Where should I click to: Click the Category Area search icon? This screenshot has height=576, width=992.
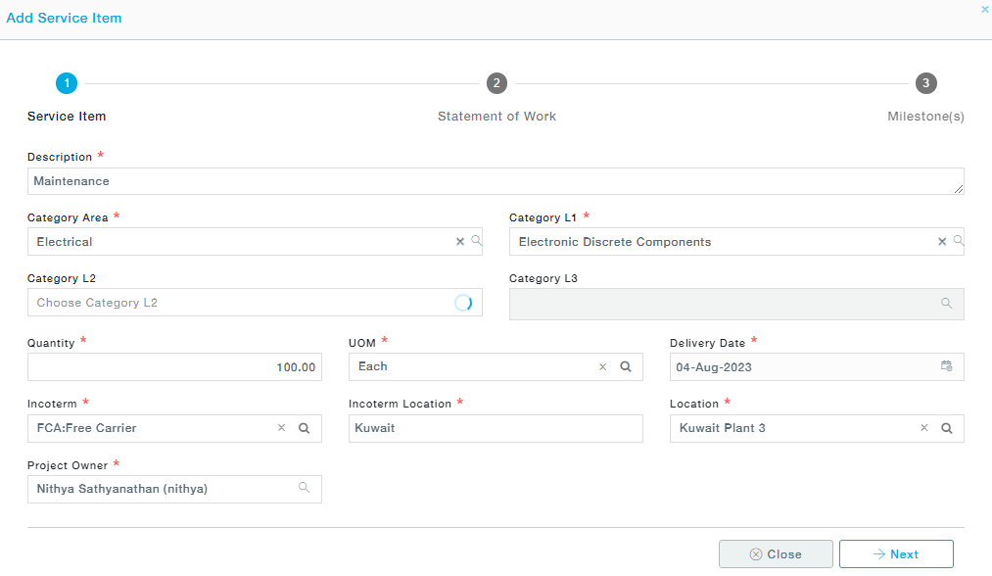point(476,241)
